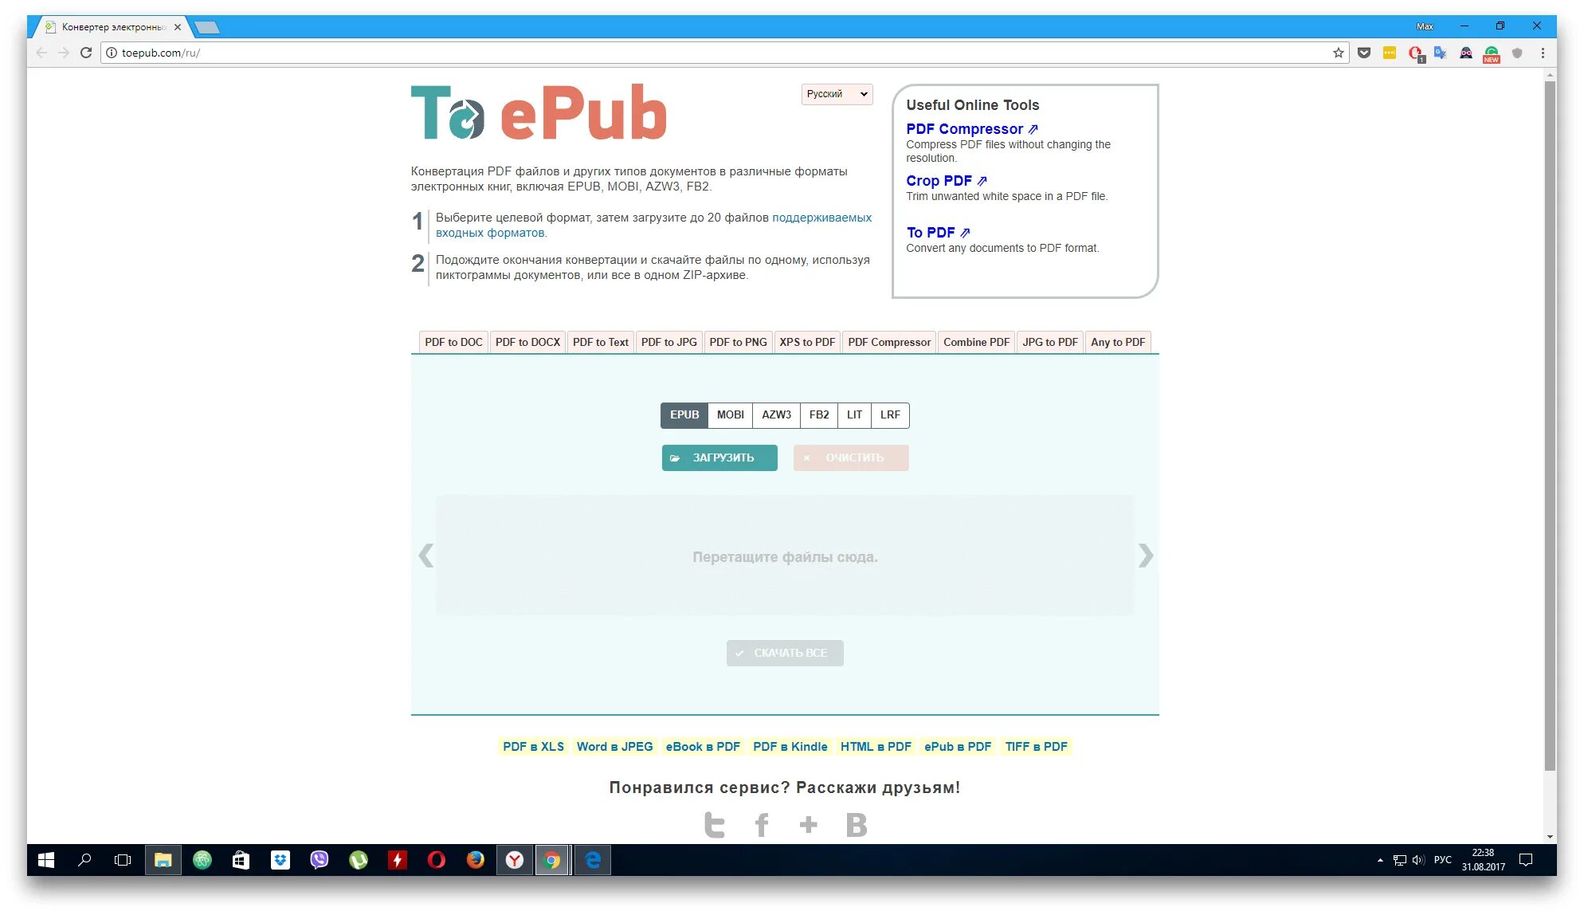The image size is (1584, 915).
Task: Click the MOBI format button
Action: point(728,414)
